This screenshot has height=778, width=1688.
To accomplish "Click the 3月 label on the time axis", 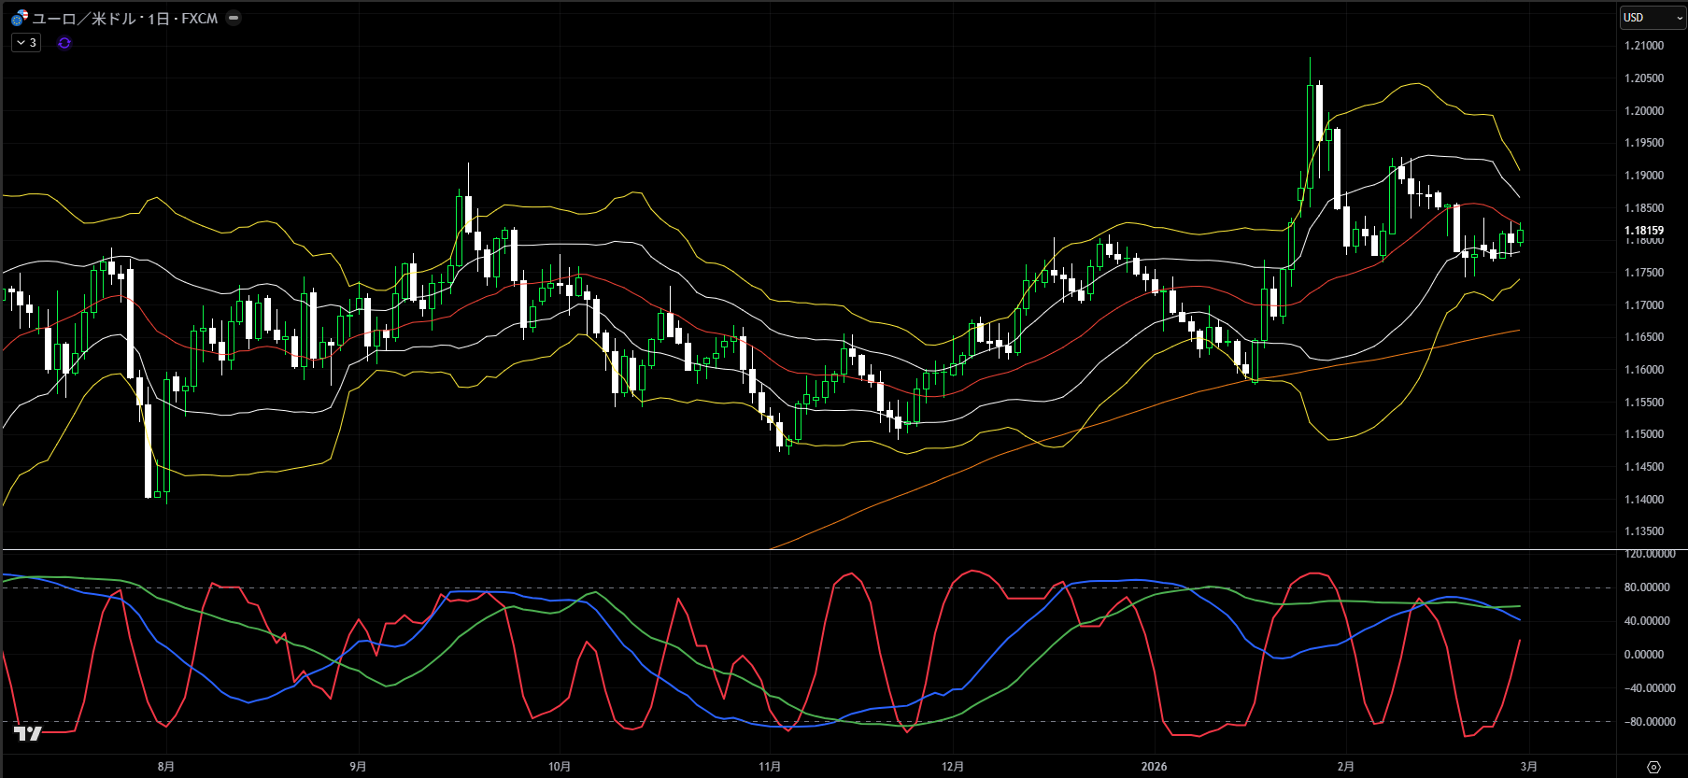I will pos(1528,767).
